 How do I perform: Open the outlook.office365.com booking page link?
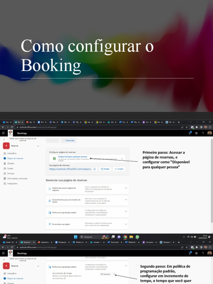70,169
